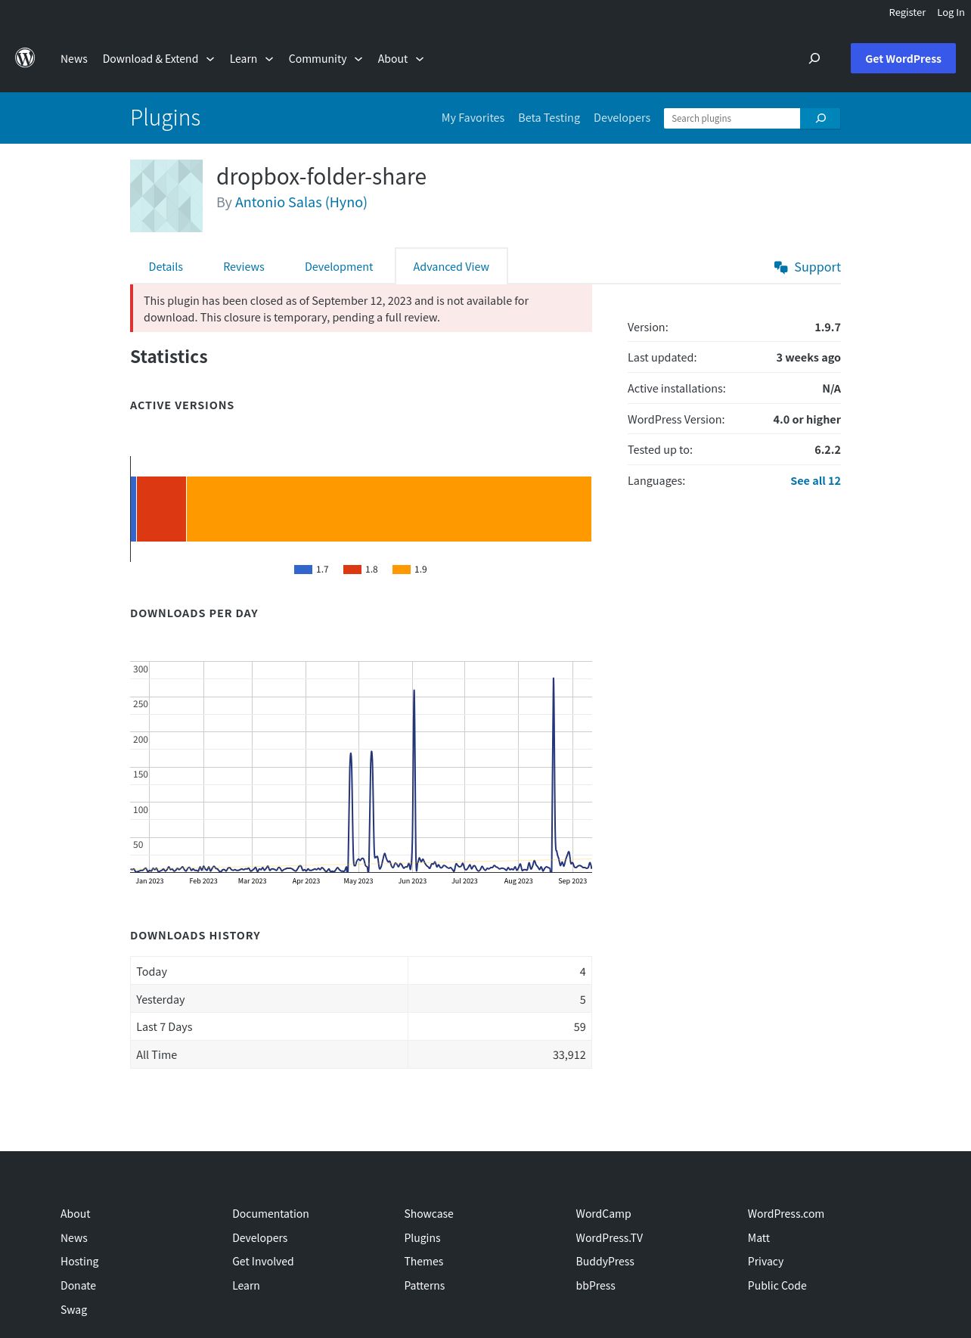Open footer Showcase link
Viewport: 971px width, 1338px height.
(x=429, y=1214)
